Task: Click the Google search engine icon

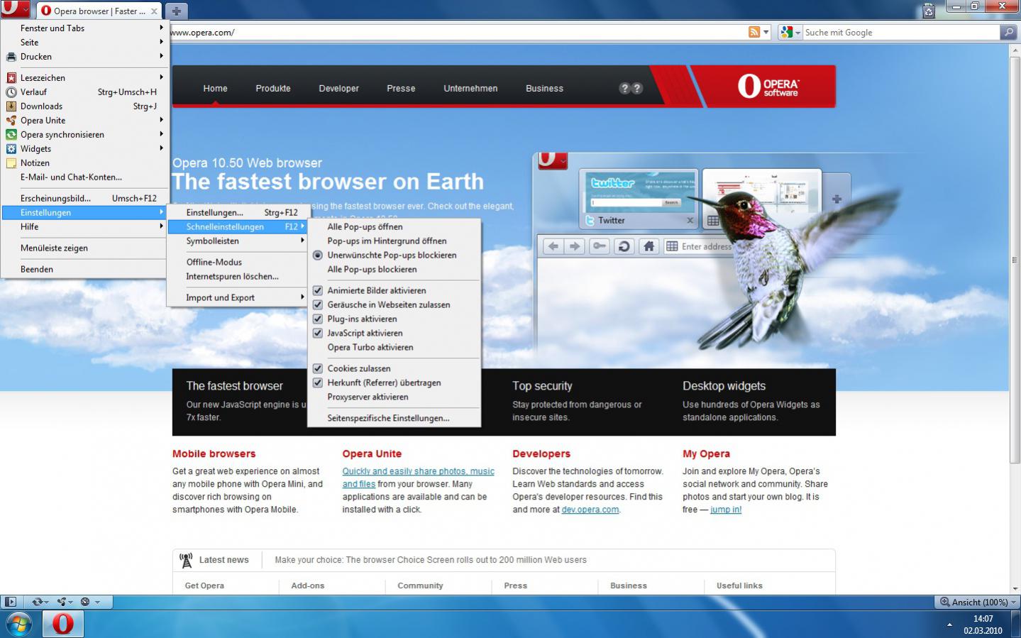Action: (x=786, y=32)
